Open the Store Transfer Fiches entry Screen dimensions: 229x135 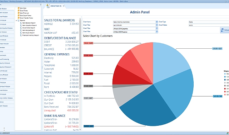coord(26,18)
